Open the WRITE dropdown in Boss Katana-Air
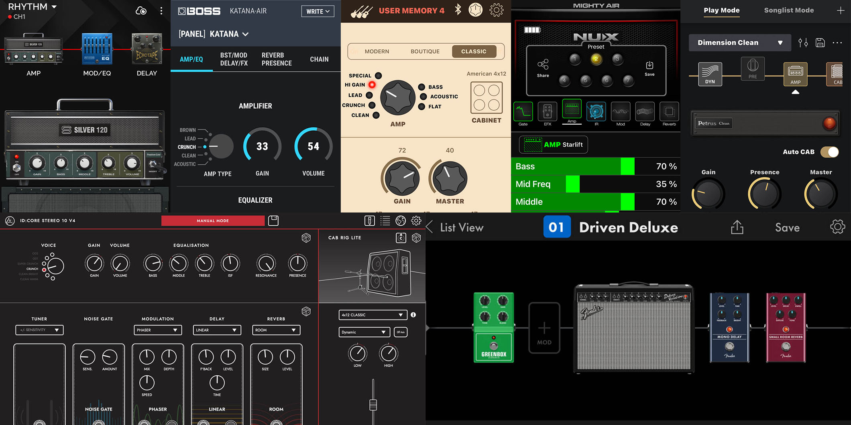 pyautogui.click(x=318, y=11)
